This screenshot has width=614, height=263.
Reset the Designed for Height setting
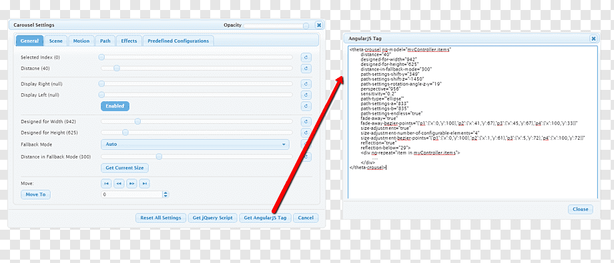coord(306,132)
